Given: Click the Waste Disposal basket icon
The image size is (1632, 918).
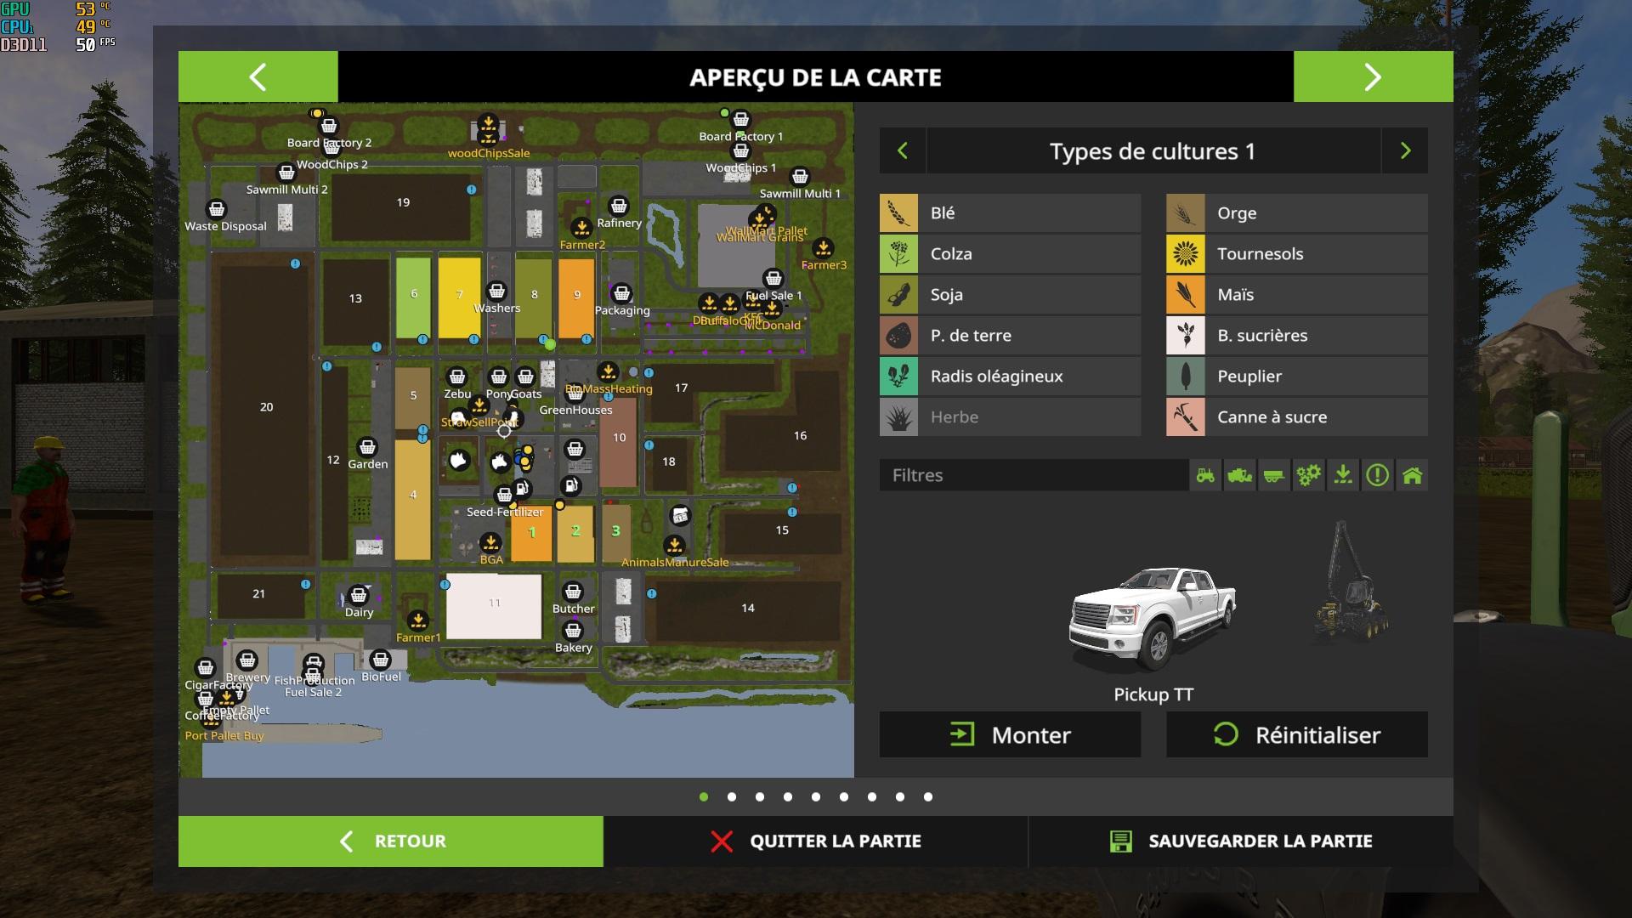Looking at the screenshot, I should [x=217, y=209].
